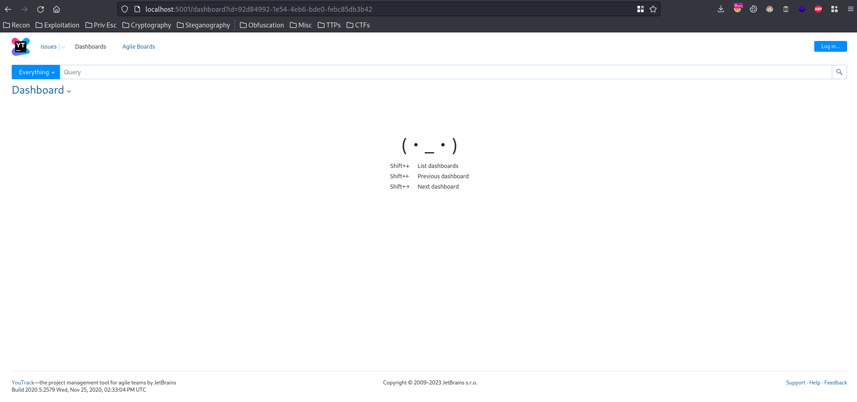
Task: Open the browser home icon
Action: point(56,9)
